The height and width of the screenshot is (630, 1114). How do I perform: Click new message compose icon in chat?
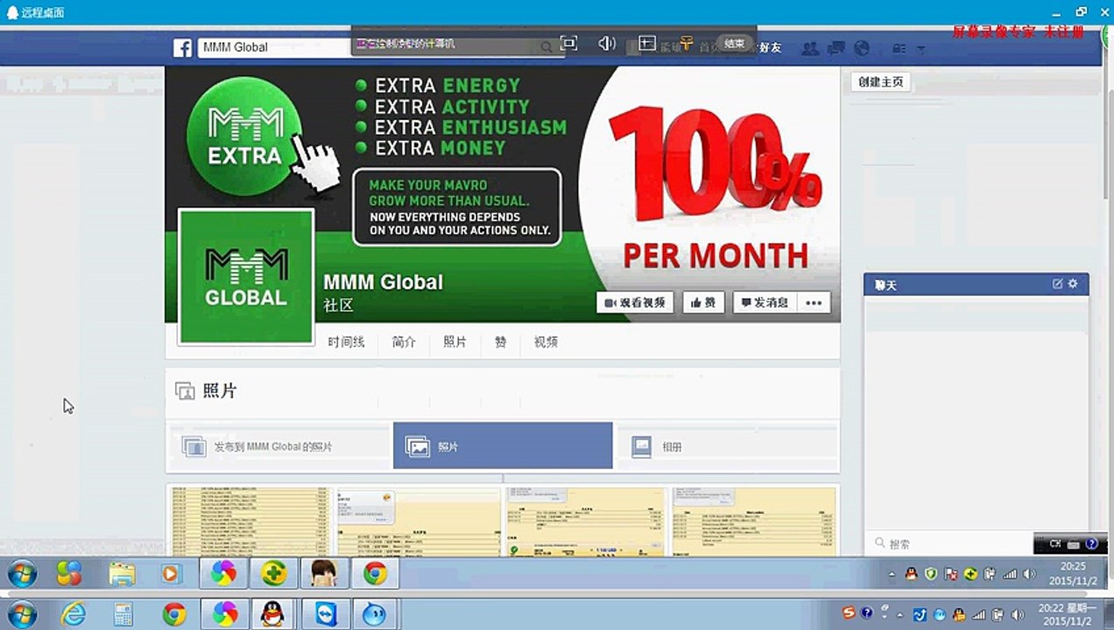[1058, 284]
